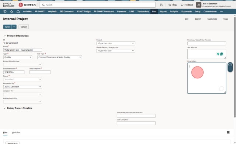Open the record Search link
The image size is (236, 144).
[198, 19]
